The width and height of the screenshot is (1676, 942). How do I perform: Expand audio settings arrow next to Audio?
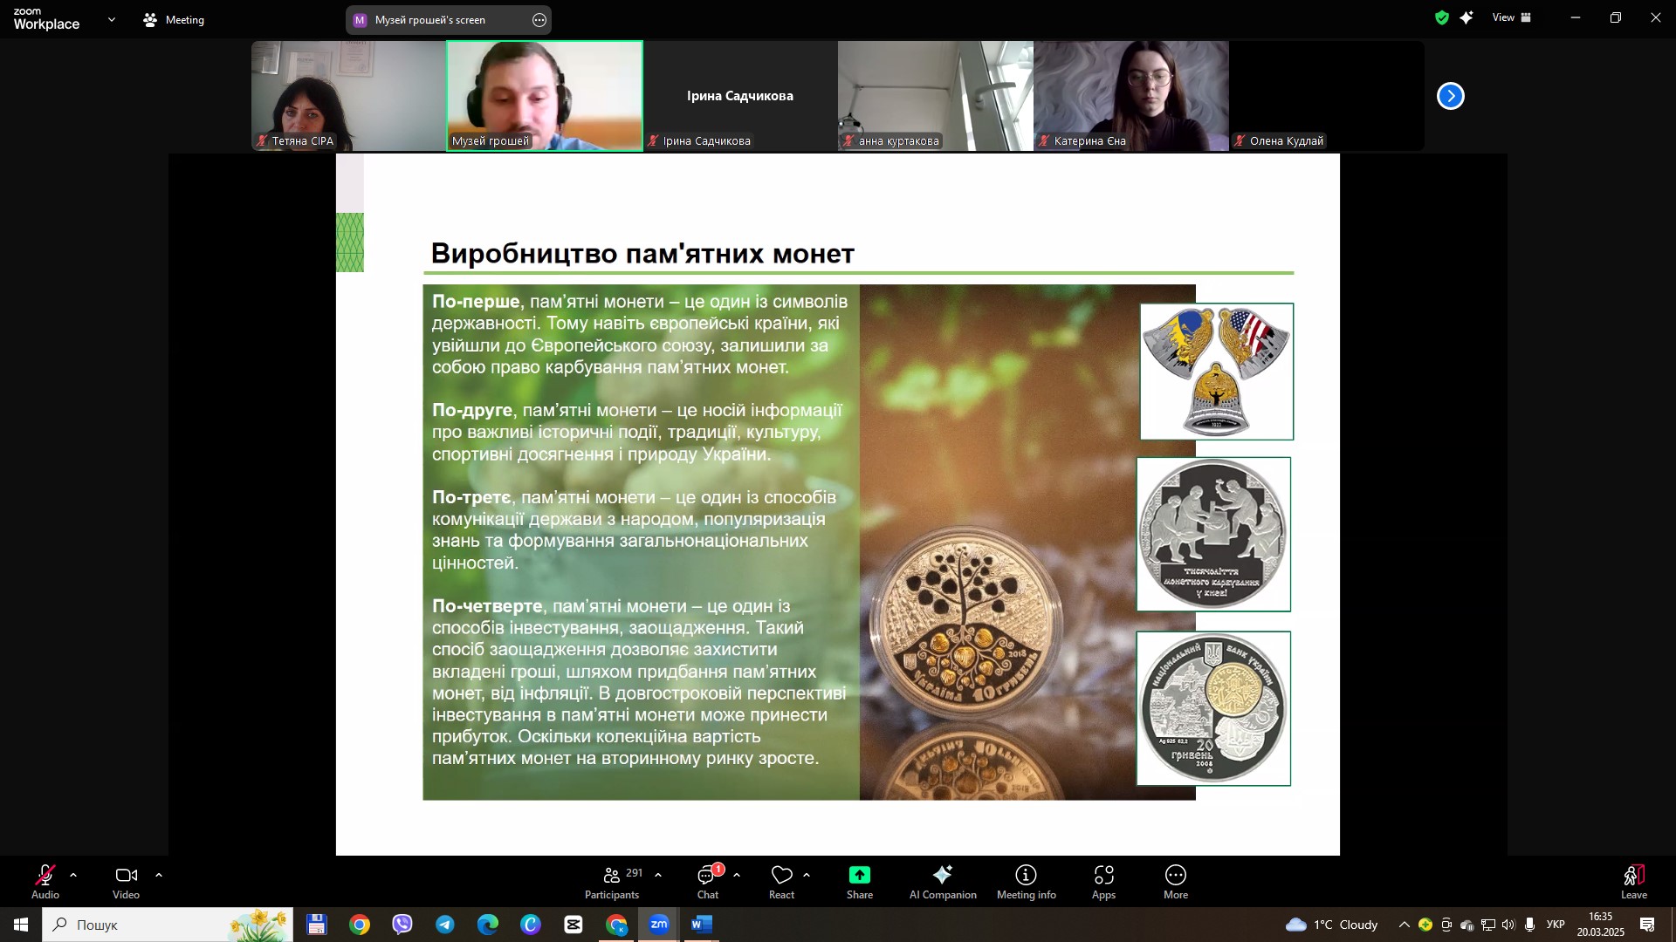(x=73, y=875)
